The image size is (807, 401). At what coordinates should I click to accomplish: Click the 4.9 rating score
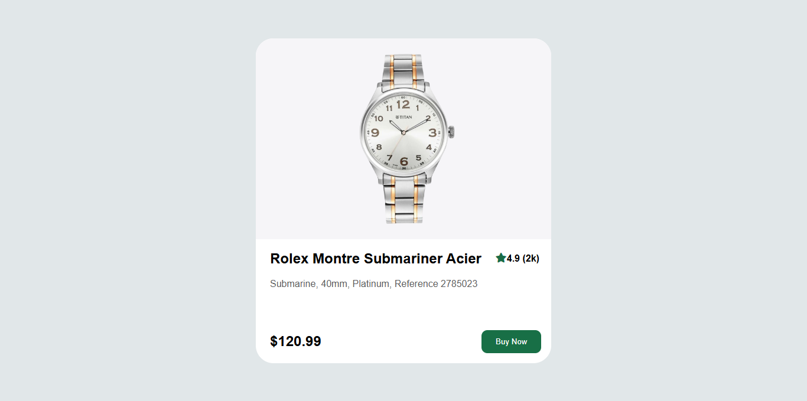[x=513, y=258]
